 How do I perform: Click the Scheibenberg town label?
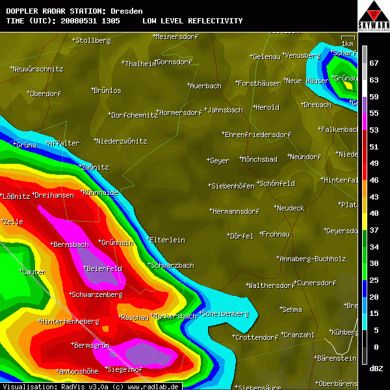coord(224,314)
